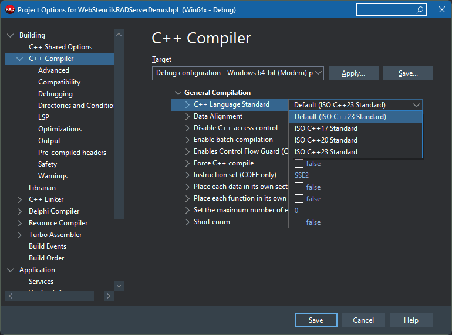Collapse the C++ Compiler tree node
The height and width of the screenshot is (335, 452).
pos(20,59)
